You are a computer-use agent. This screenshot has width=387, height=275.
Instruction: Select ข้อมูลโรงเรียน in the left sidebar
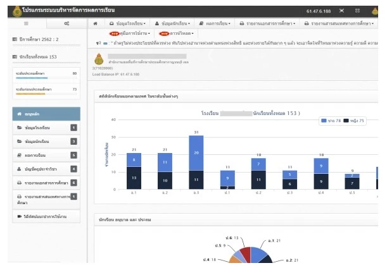click(x=46, y=128)
